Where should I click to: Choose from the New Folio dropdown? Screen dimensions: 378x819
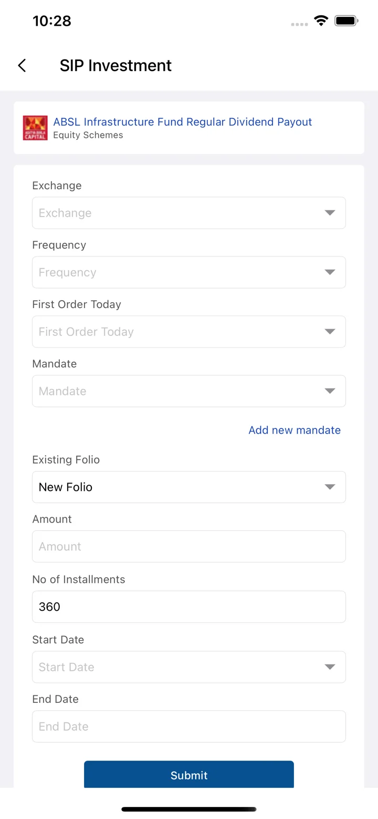click(189, 487)
